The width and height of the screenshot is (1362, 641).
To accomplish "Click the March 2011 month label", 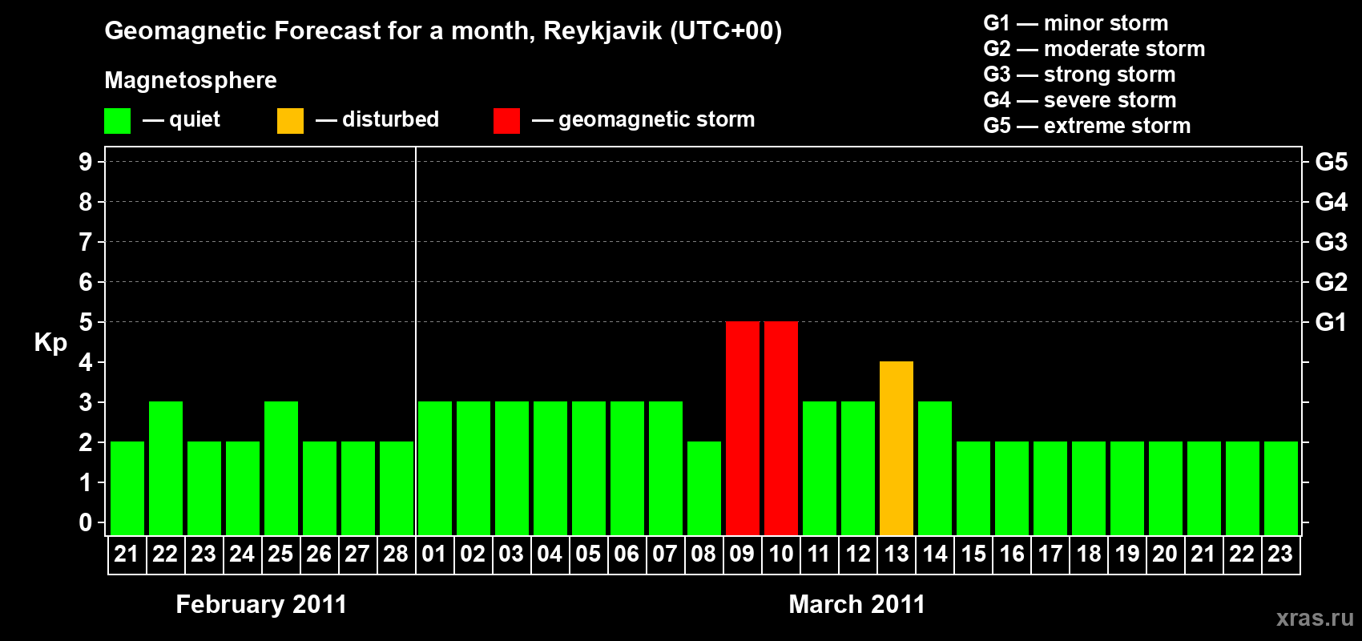I will click(x=856, y=604).
